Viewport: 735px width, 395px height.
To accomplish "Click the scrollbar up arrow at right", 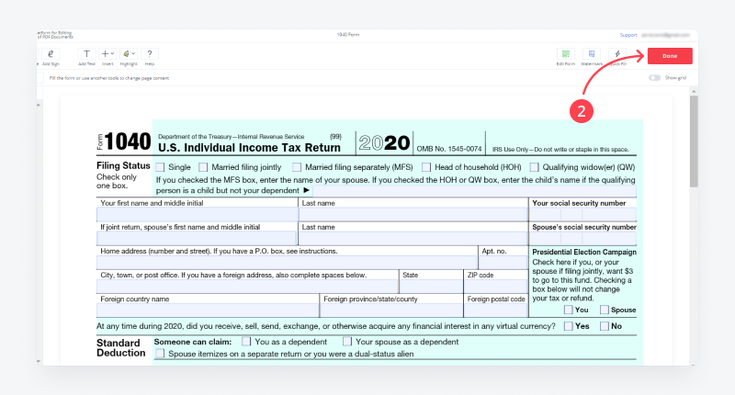I will (694, 91).
